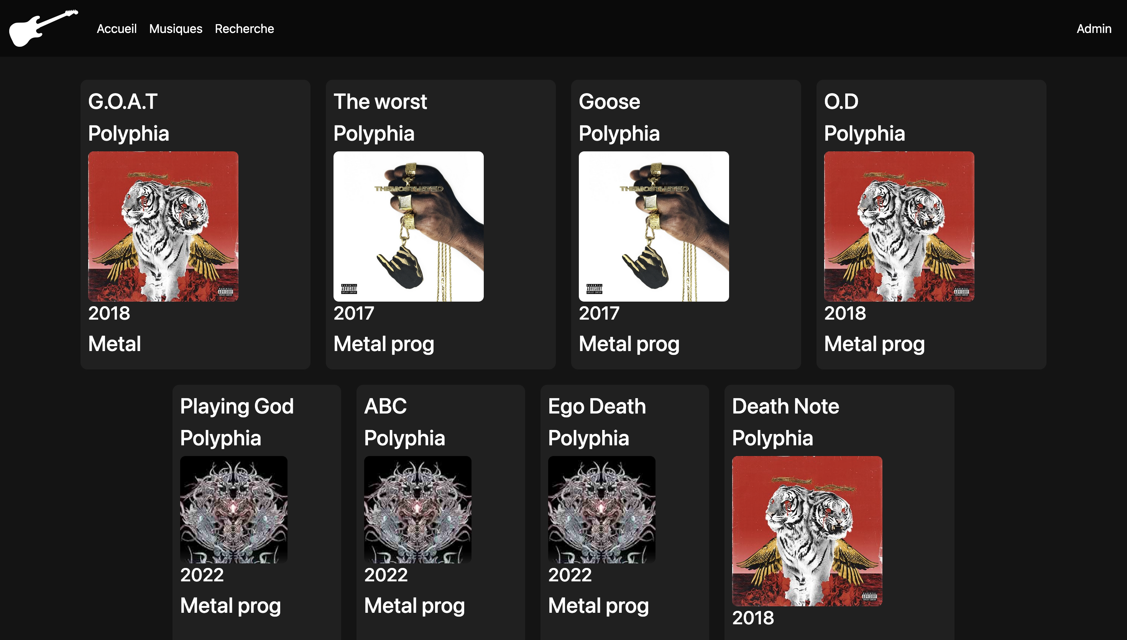
Task: Click year 2018 on O.D card
Action: [x=845, y=313]
